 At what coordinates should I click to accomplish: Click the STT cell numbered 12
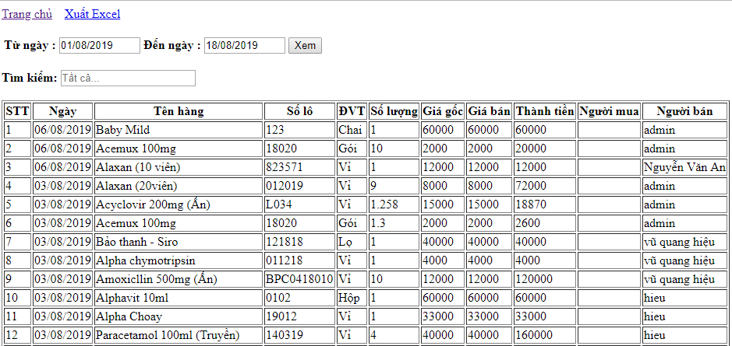click(x=18, y=335)
